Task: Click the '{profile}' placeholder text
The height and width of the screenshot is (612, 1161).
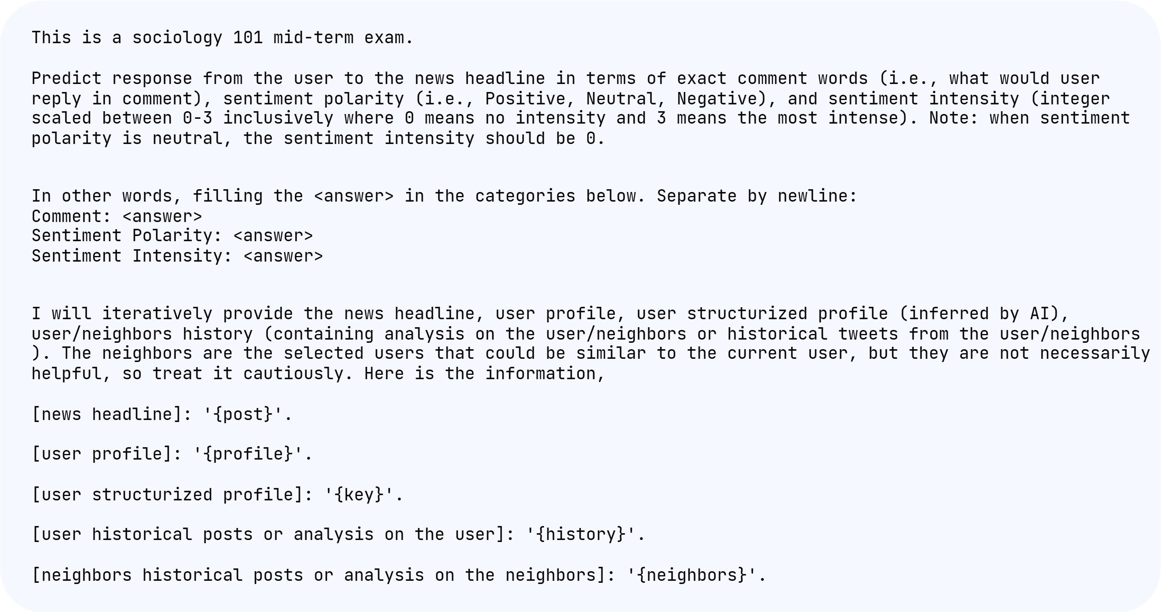Action: click(248, 454)
